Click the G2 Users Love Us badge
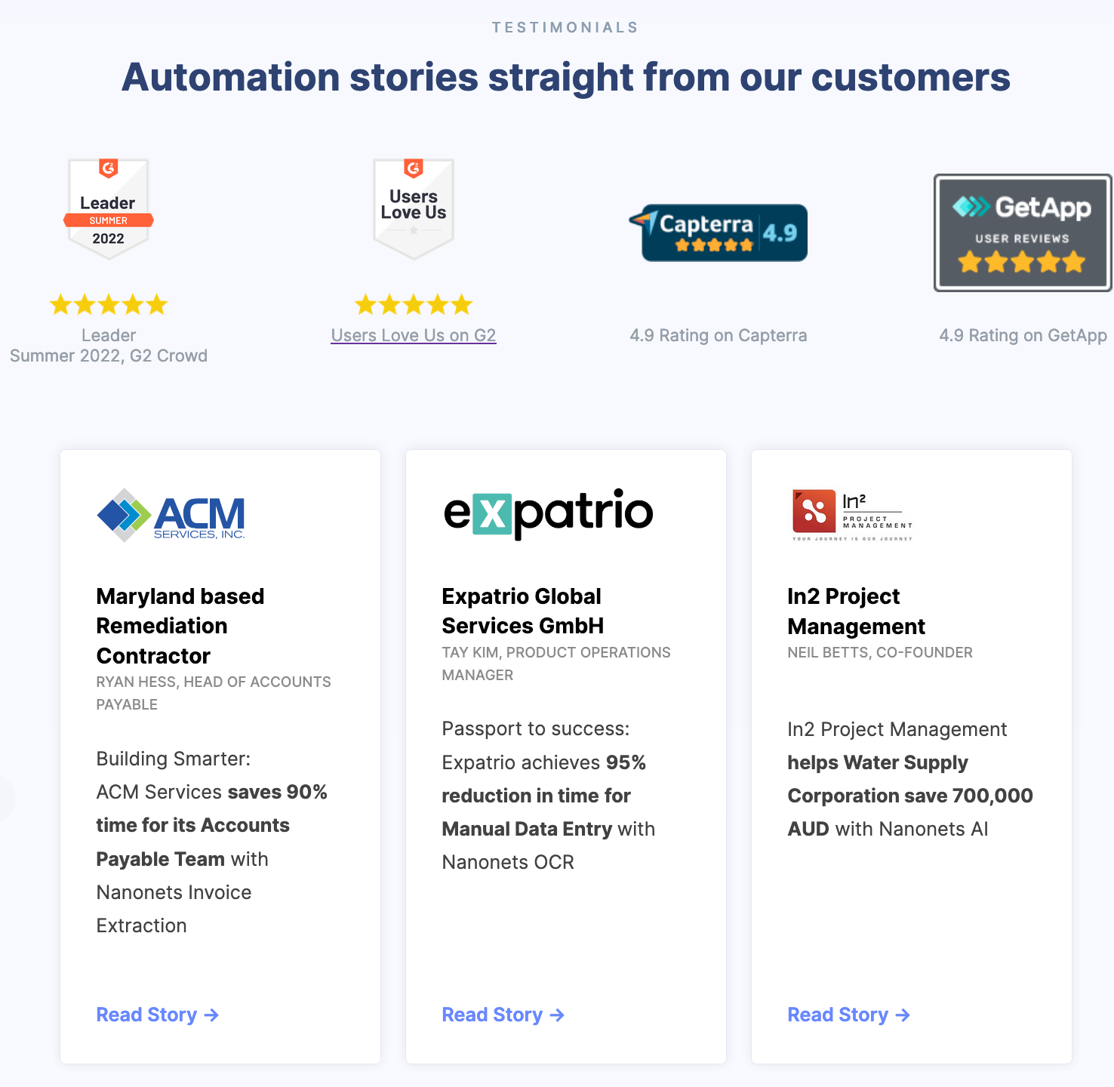The height and width of the screenshot is (1087, 1114). point(414,209)
